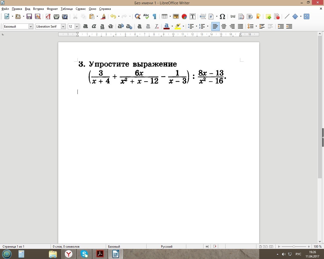Image resolution: width=324 pixels, height=259 pixels.
Task: Open the Таблица menu
Action: point(67,9)
